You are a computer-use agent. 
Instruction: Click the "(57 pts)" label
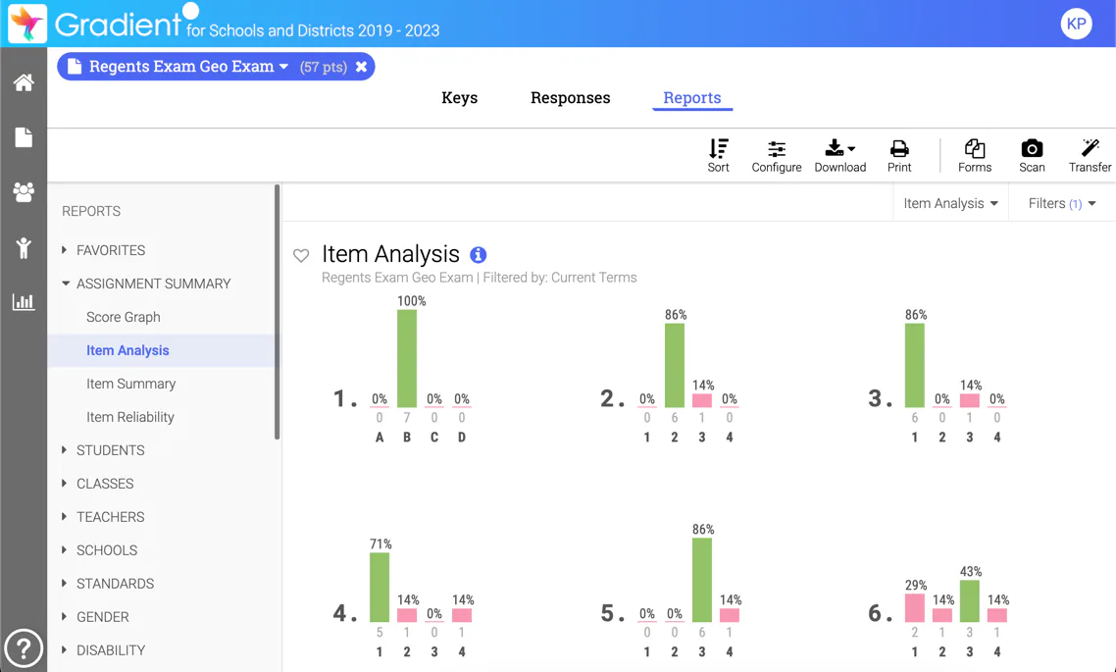point(323,67)
